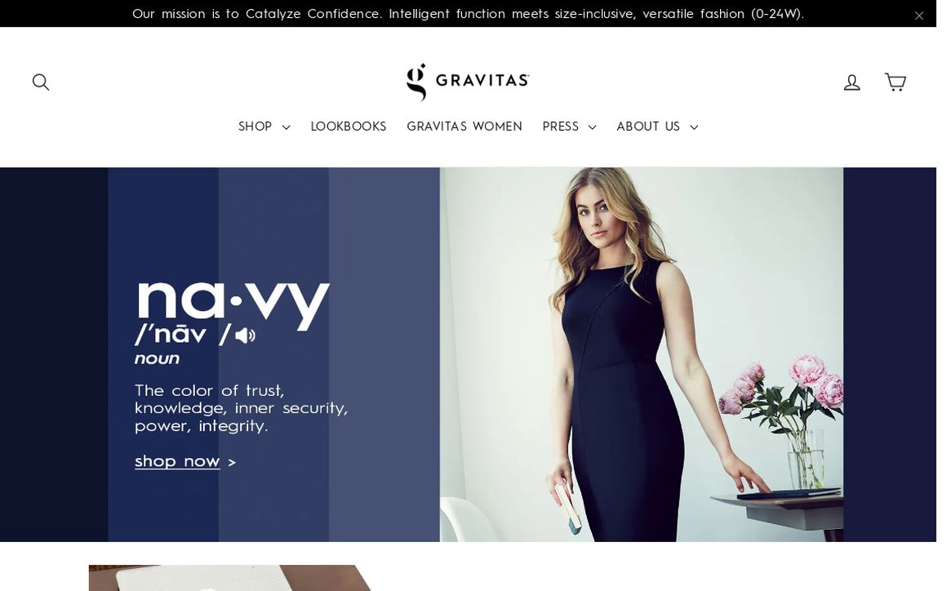Open the account login icon
The height and width of the screenshot is (591, 947).
pos(851,82)
